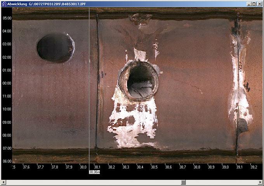This screenshot has height=186, width=264.
Task: Click the left arrow of horizontal scrollbar
Action: tap(3, 182)
